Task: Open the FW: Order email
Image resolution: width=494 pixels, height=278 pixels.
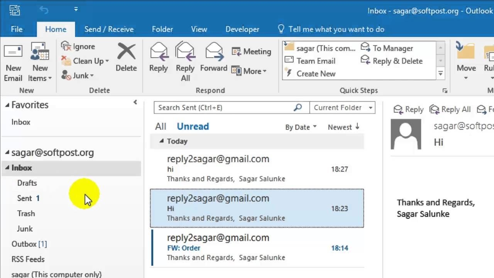Action: (x=257, y=247)
